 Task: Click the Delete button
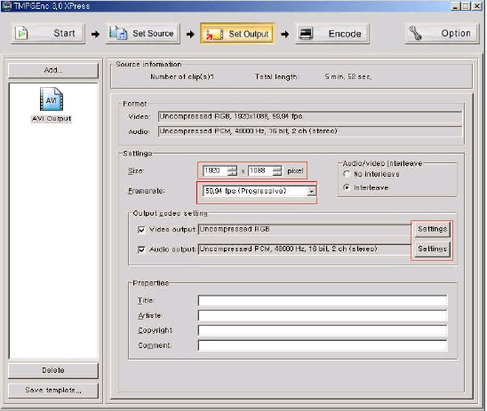[x=53, y=370]
